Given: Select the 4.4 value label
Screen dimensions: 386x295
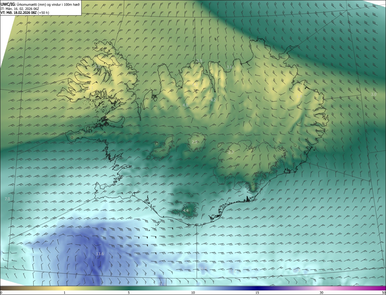Looking at the screenshot, I should click(186, 211).
